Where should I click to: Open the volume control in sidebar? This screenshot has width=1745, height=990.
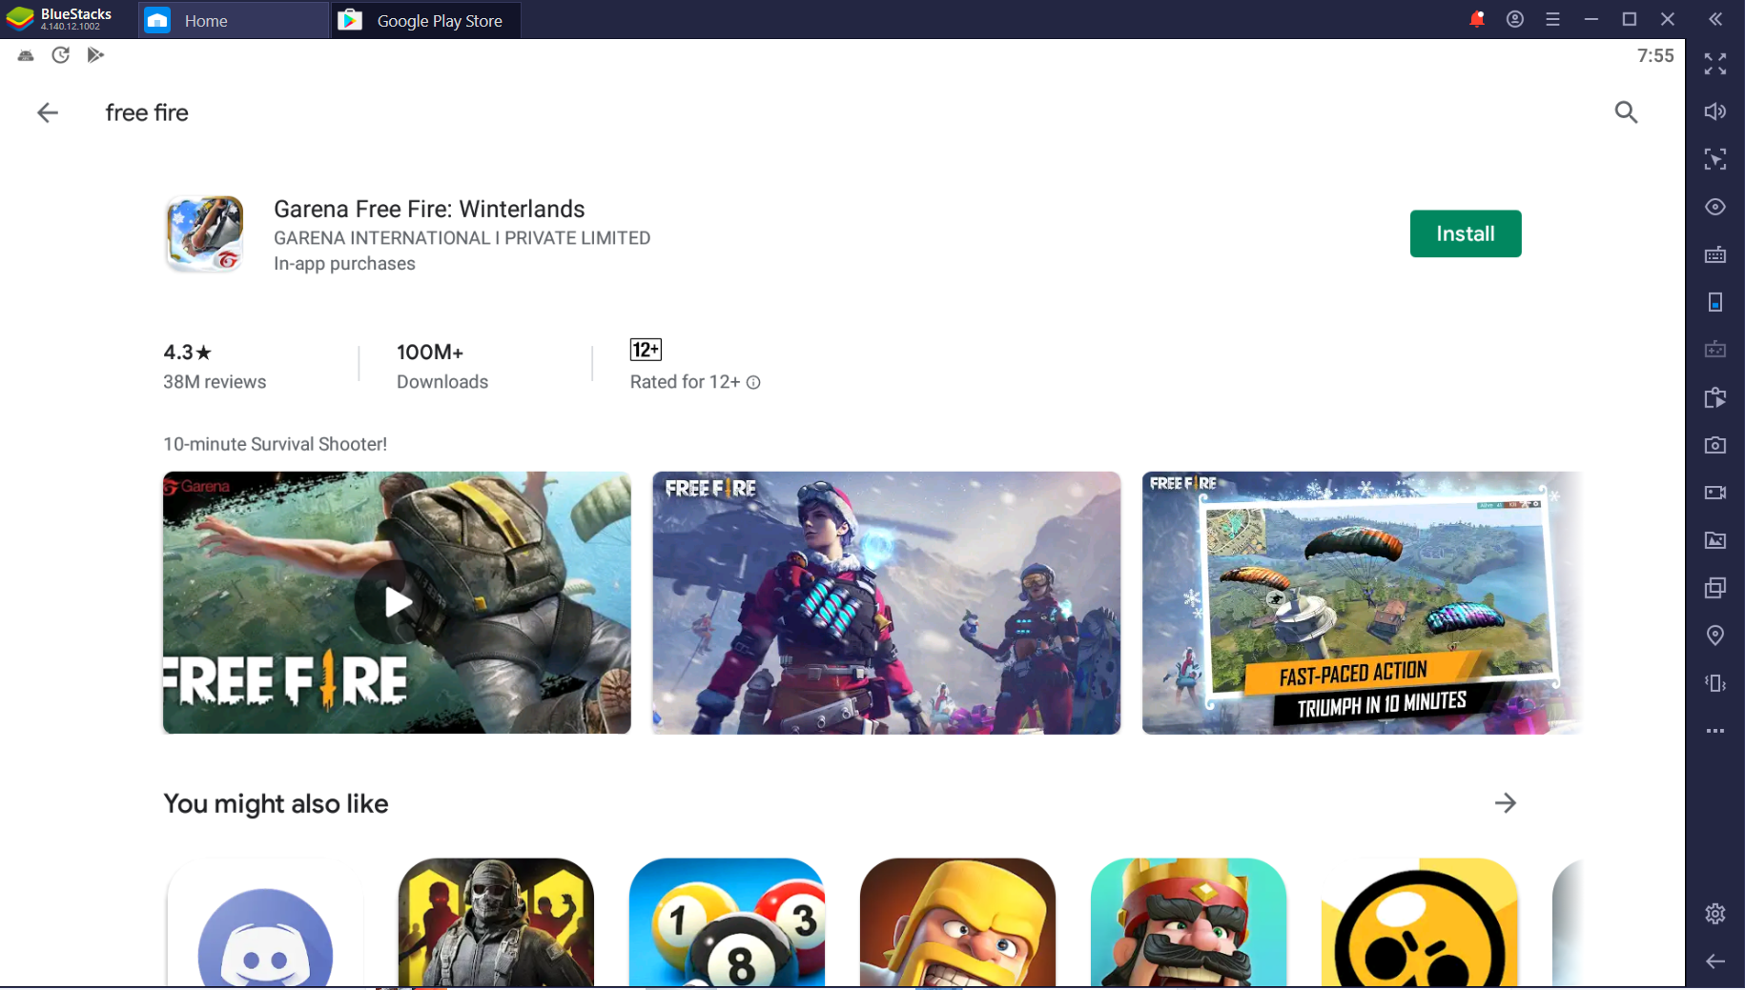point(1715,111)
